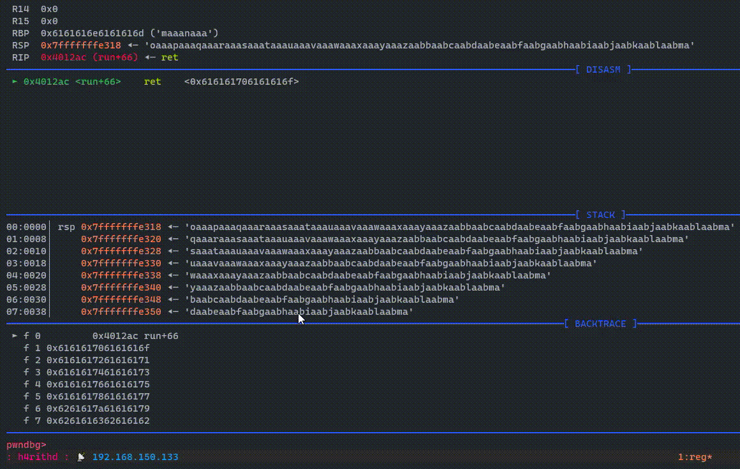Click the R14 register label
740x469 pixels.
point(20,9)
